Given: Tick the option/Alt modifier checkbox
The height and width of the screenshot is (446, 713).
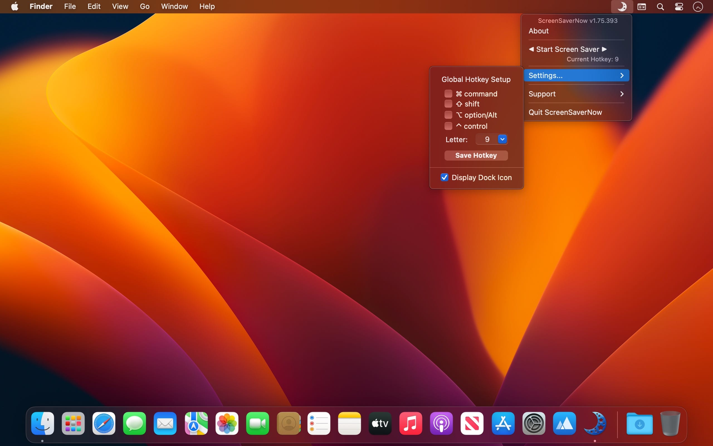Looking at the screenshot, I should [x=448, y=115].
